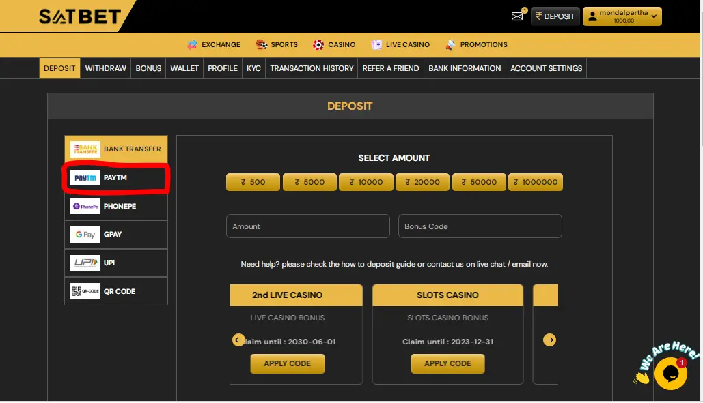703x403 pixels.
Task: Select the ₹ 5000 amount preset
Action: click(309, 182)
